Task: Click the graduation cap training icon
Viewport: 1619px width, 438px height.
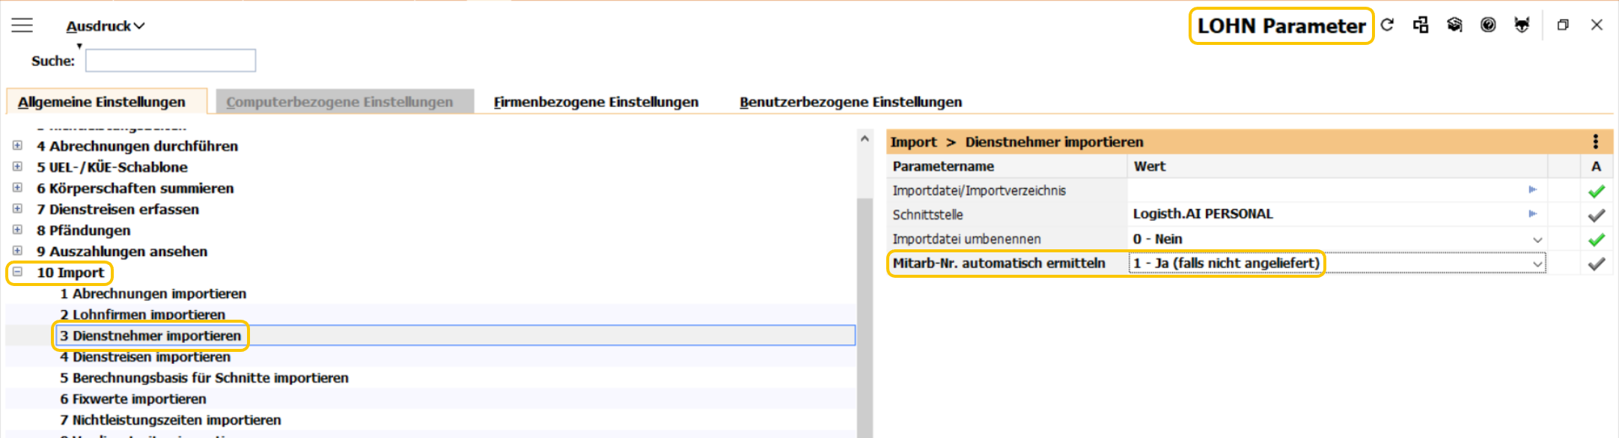Action: [x=1454, y=25]
